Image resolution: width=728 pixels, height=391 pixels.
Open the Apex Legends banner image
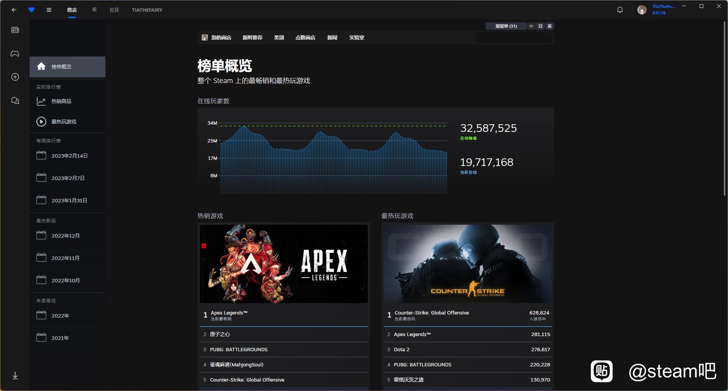284,264
